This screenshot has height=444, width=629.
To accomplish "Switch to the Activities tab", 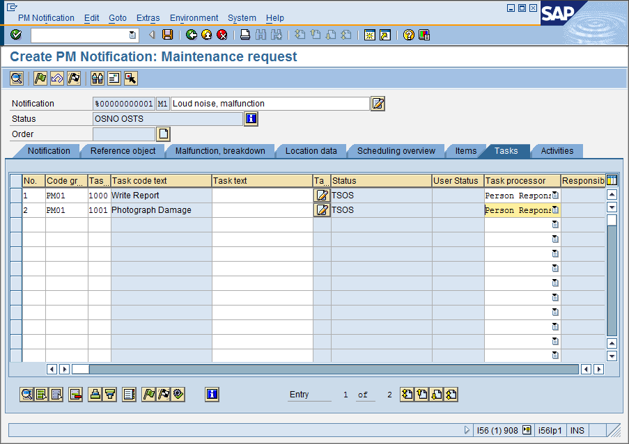I will [x=557, y=151].
